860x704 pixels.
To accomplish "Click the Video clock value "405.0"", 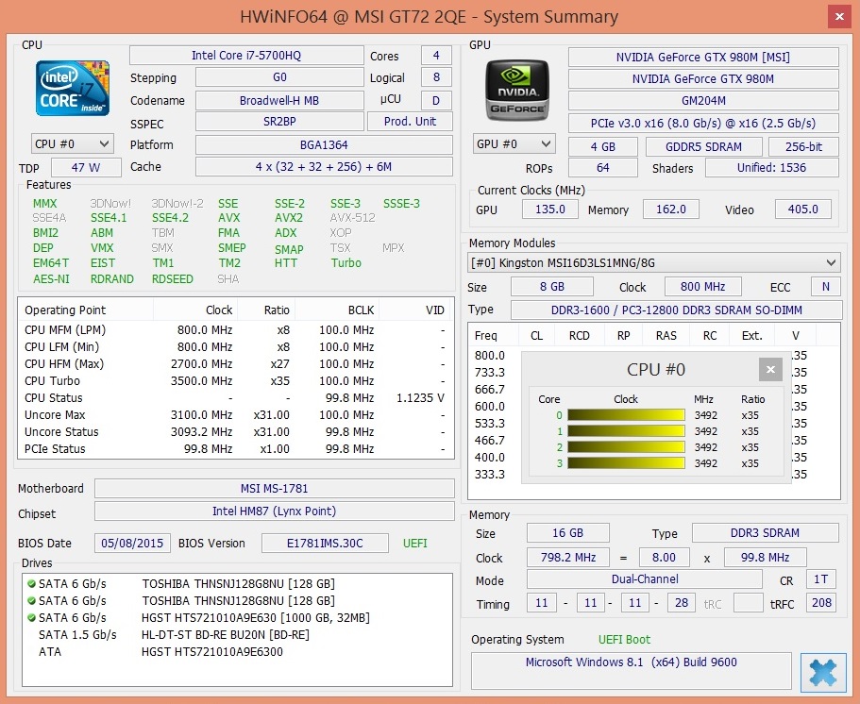I will click(x=803, y=209).
